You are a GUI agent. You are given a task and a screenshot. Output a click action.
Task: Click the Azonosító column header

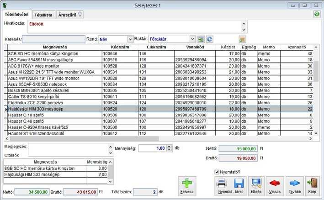(297, 47)
